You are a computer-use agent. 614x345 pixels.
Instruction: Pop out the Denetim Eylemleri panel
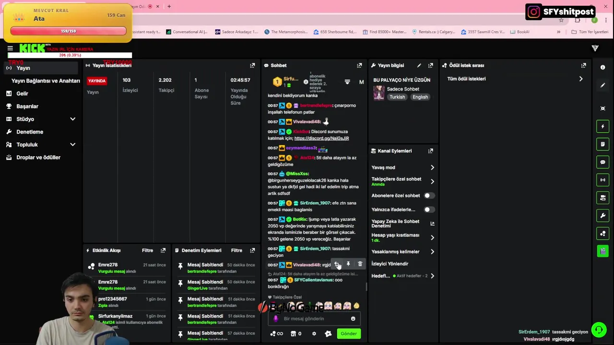(252, 250)
